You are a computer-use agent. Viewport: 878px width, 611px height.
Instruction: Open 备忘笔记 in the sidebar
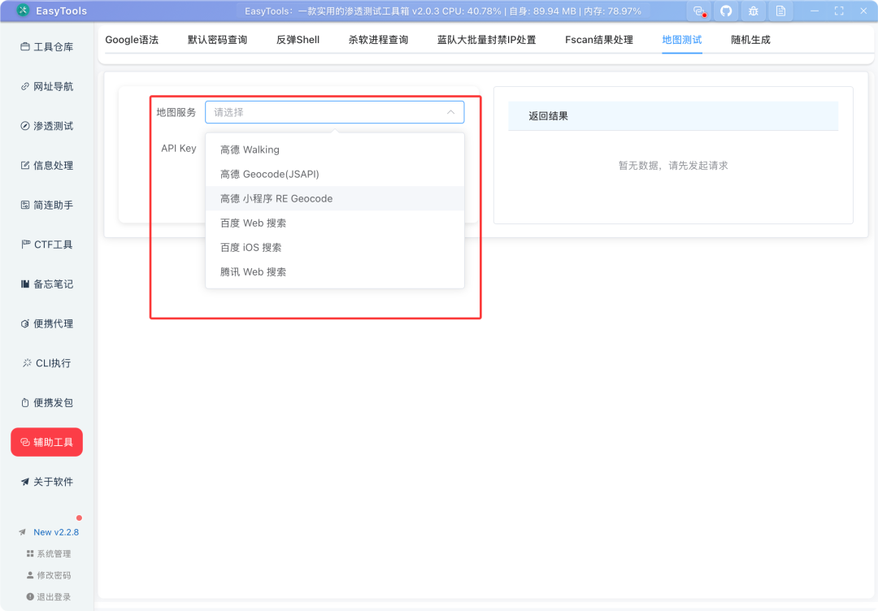[x=47, y=284]
